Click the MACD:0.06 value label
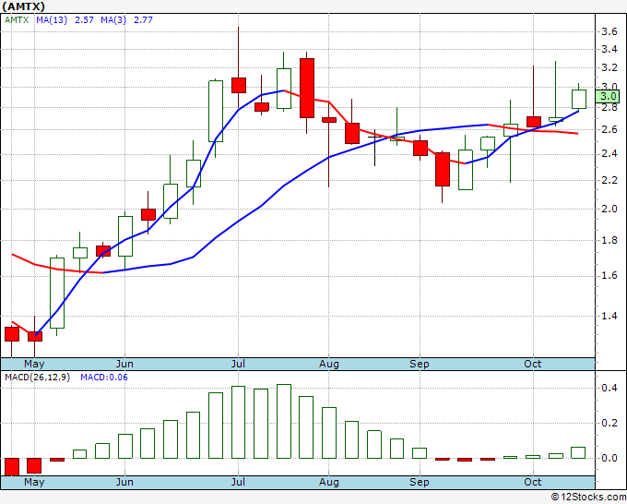Viewport: 627px width, 504px height. 104,378
